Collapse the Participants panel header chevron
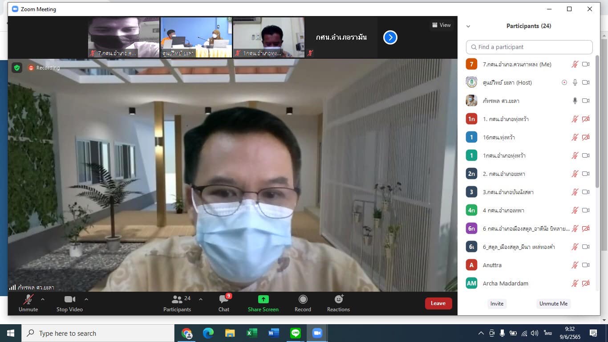Image resolution: width=608 pixels, height=342 pixels. (468, 26)
